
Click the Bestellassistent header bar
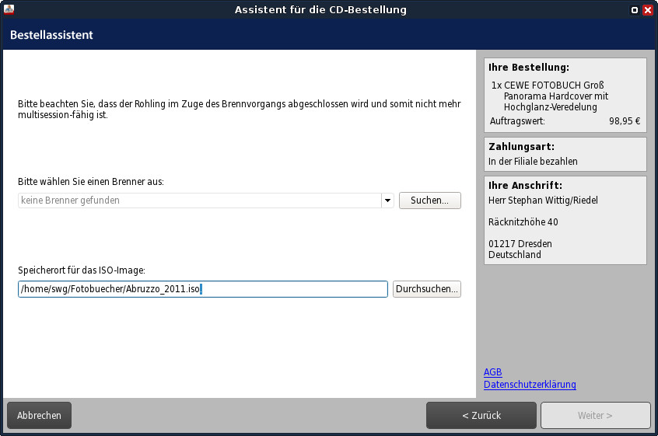(233, 35)
